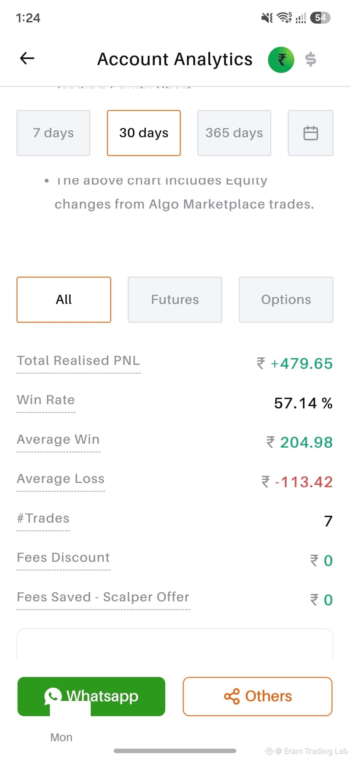Switch to dollar currency icon
350x759 pixels.
coord(311,59)
